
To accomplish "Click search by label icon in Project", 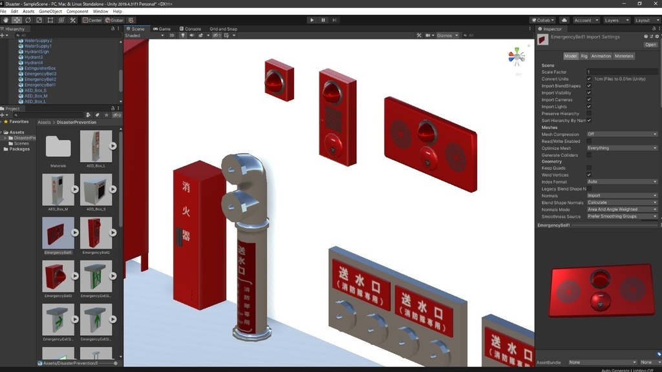I will coord(97,115).
